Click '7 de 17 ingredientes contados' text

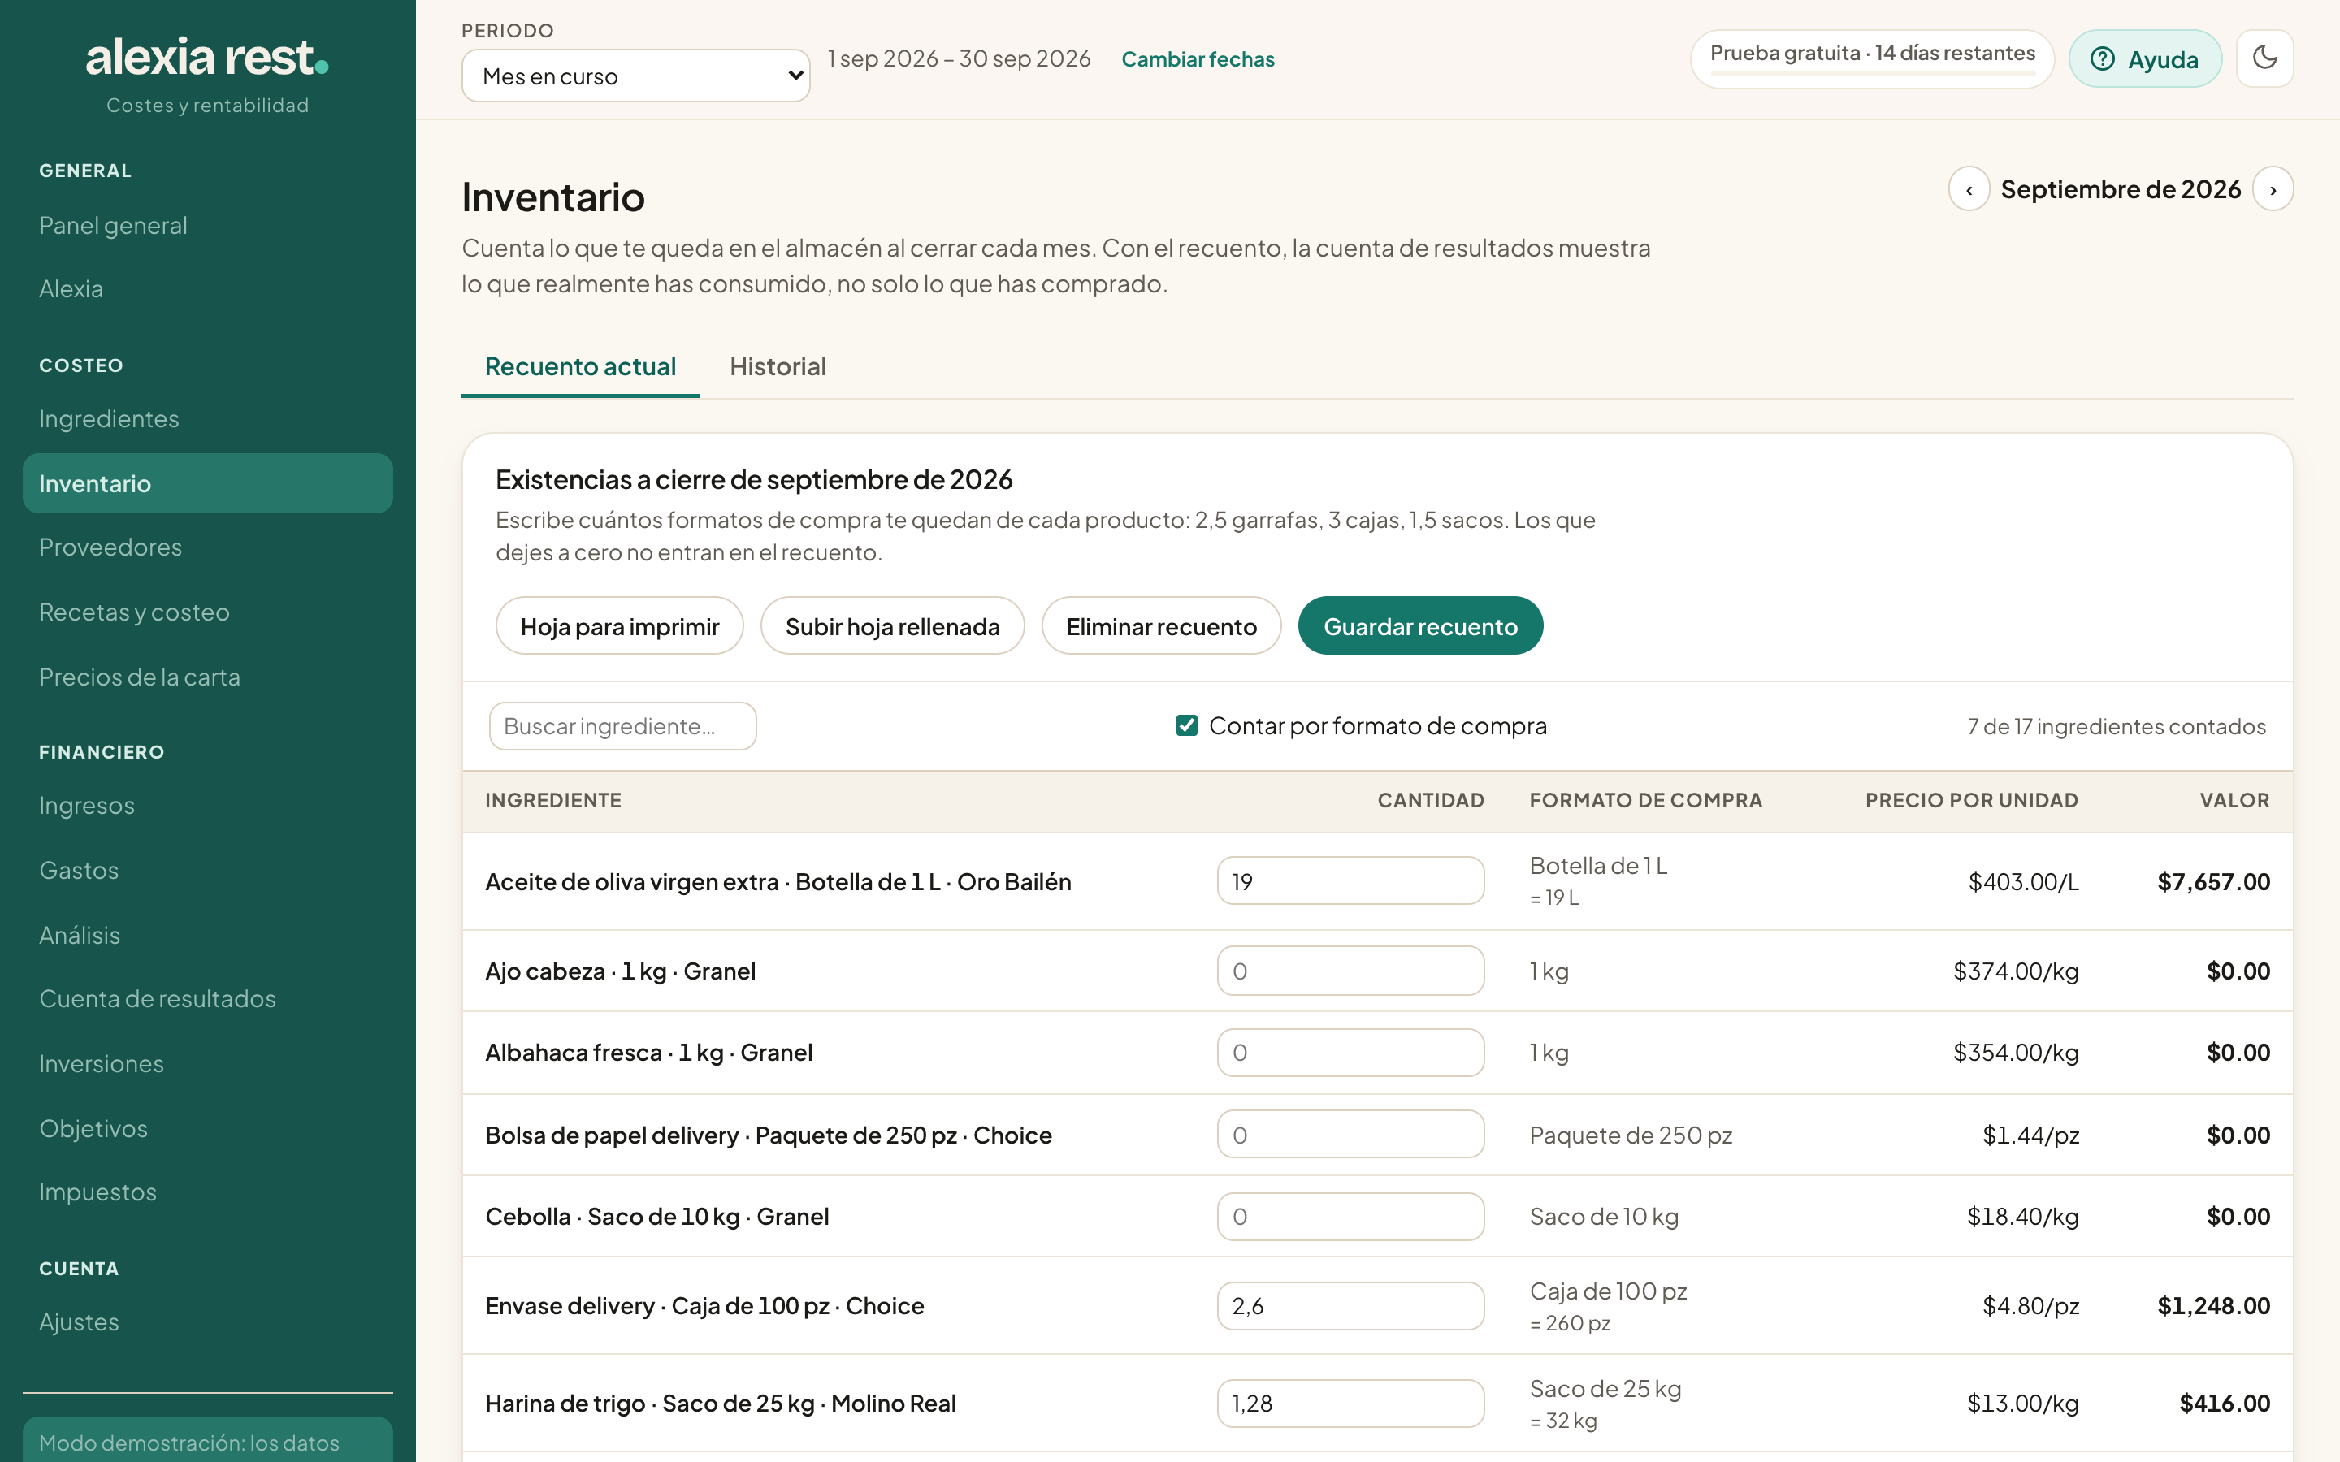click(x=2117, y=726)
